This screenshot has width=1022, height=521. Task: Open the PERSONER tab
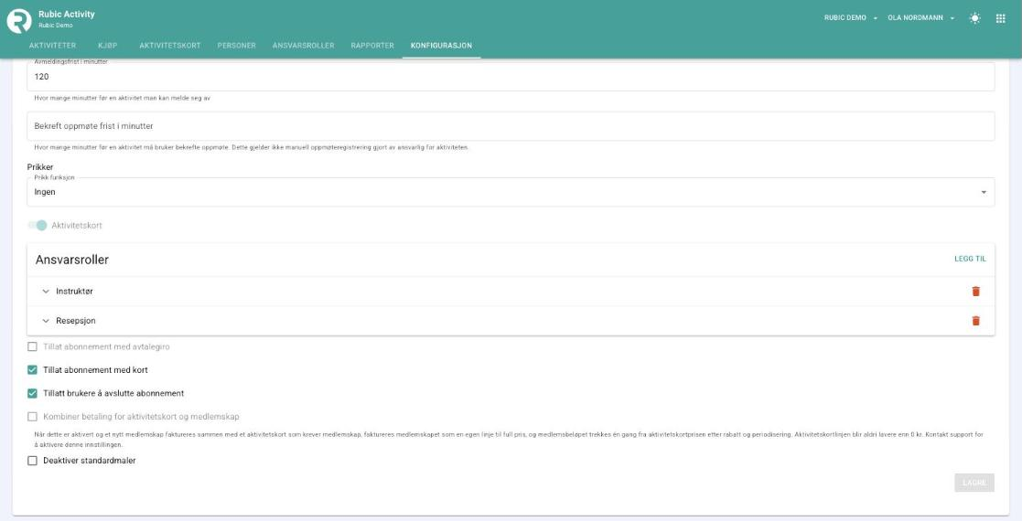(x=237, y=46)
